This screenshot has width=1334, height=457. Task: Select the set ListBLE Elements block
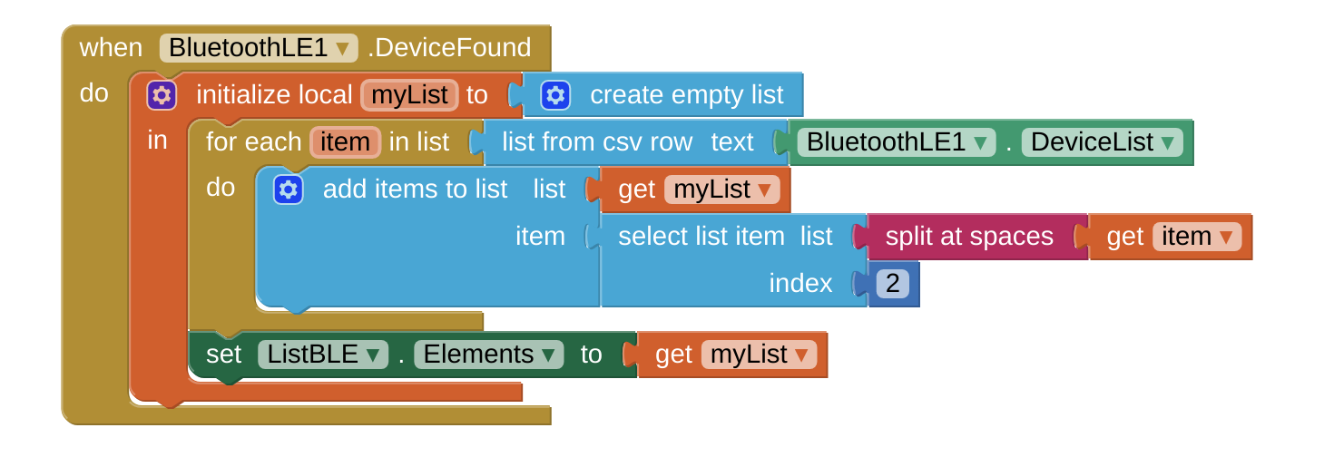pyautogui.click(x=222, y=355)
